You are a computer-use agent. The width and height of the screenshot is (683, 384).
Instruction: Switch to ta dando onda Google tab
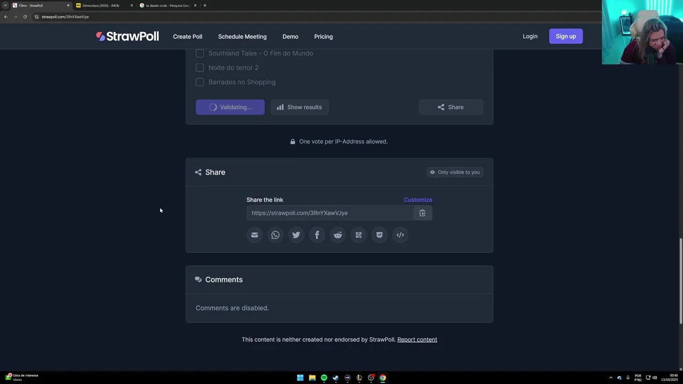[x=168, y=5]
